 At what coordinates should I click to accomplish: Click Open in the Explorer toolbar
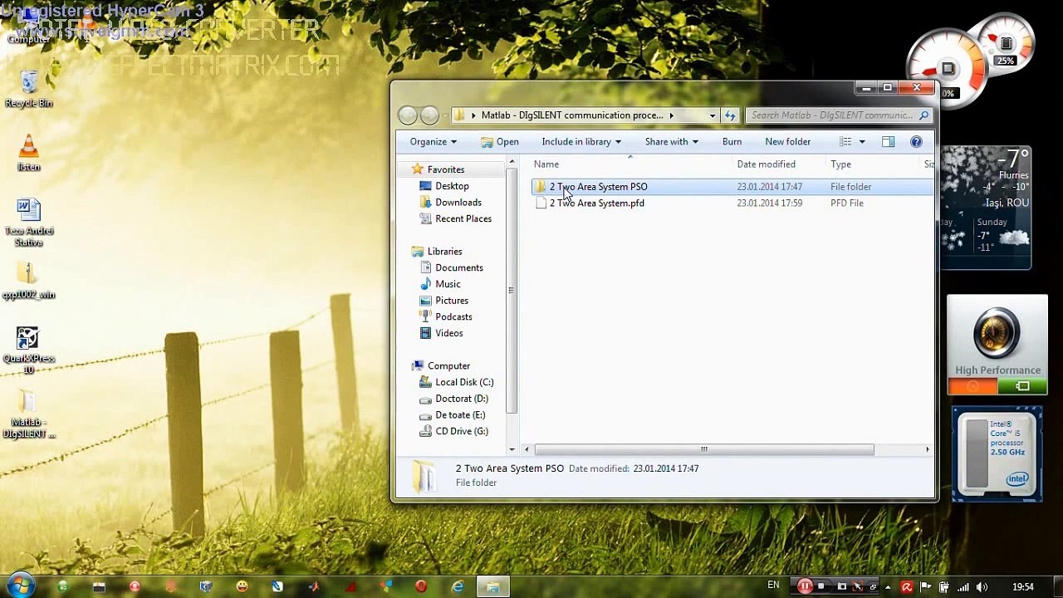point(499,141)
